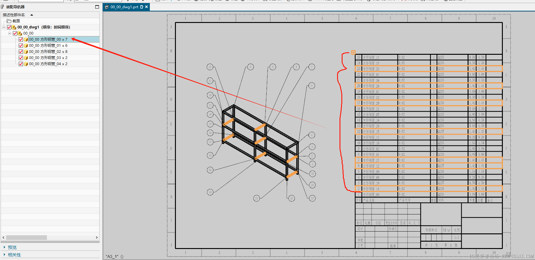
Task: Click the part icon of 方形钢管_02 x 8
Action: (26, 52)
